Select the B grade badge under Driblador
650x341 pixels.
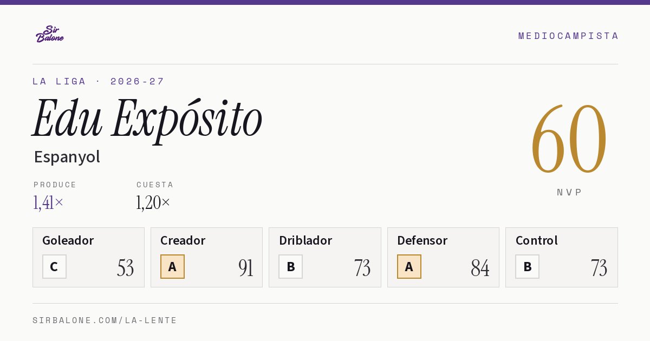[x=290, y=266]
